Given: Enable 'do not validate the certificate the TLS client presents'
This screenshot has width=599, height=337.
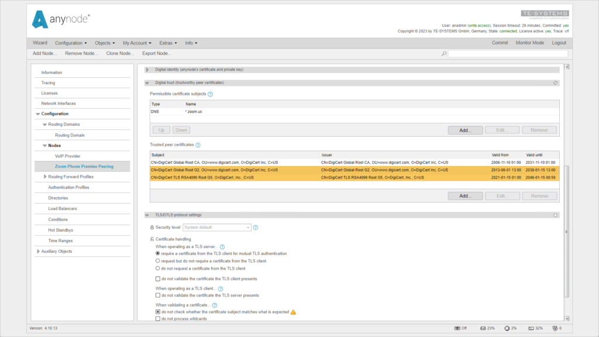Looking at the screenshot, I should click(158, 278).
